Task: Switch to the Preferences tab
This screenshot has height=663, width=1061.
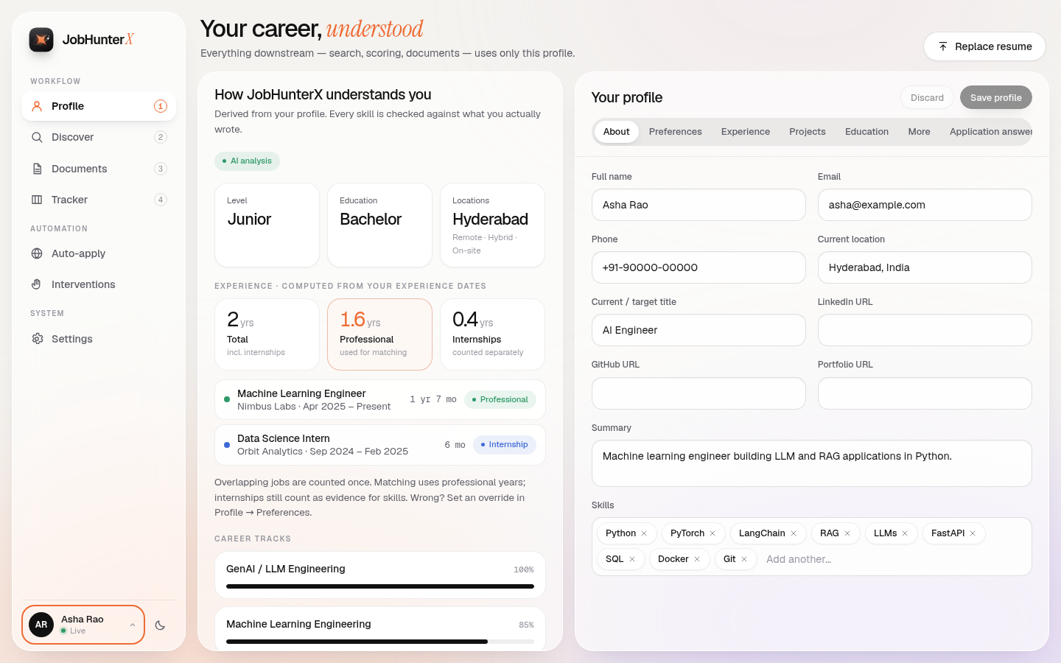Action: 675,132
